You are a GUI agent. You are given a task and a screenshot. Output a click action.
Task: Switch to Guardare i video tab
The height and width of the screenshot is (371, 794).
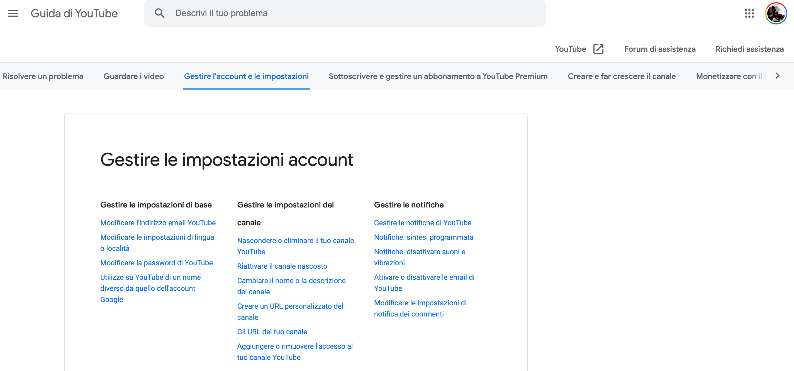pyautogui.click(x=133, y=76)
